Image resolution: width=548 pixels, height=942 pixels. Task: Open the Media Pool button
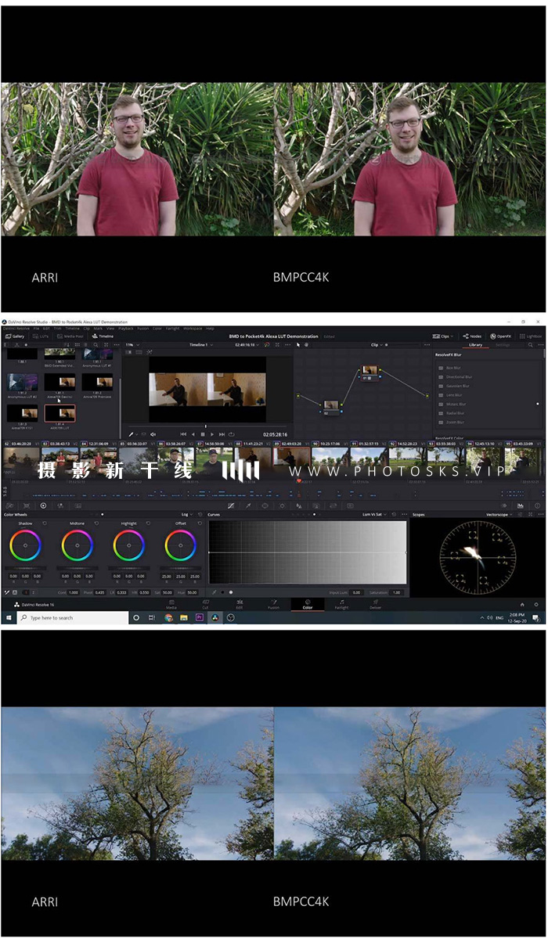point(70,336)
